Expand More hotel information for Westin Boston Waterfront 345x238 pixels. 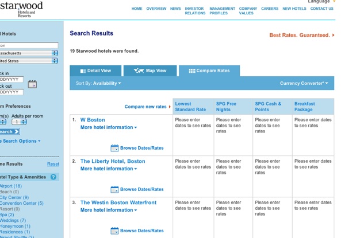click(x=109, y=210)
